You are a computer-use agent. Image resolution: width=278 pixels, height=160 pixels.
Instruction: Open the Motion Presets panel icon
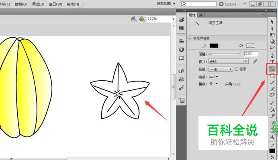click(181, 88)
